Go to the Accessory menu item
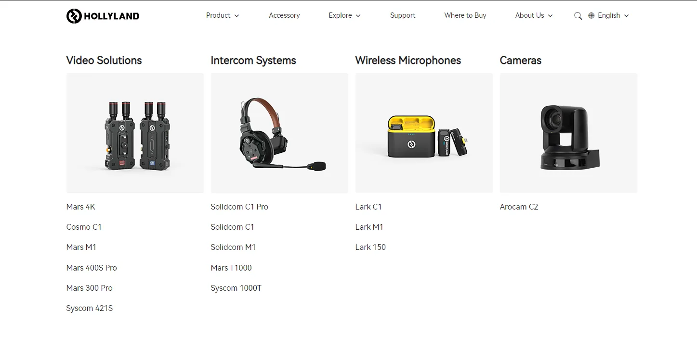 click(284, 15)
